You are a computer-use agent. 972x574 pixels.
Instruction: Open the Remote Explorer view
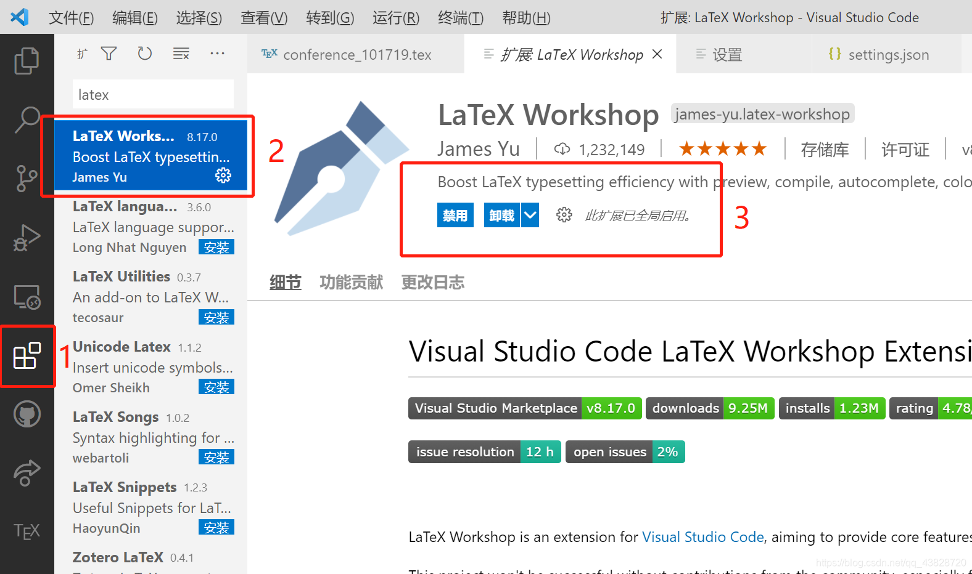(x=27, y=297)
